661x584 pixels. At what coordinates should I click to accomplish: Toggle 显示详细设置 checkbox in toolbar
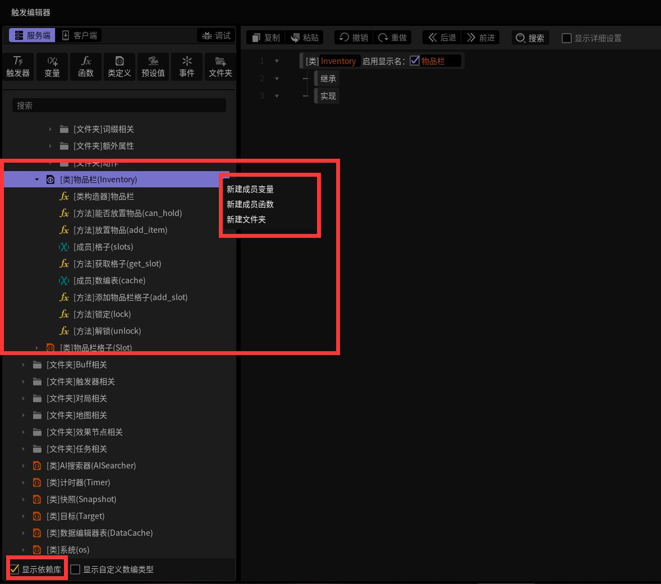(567, 38)
